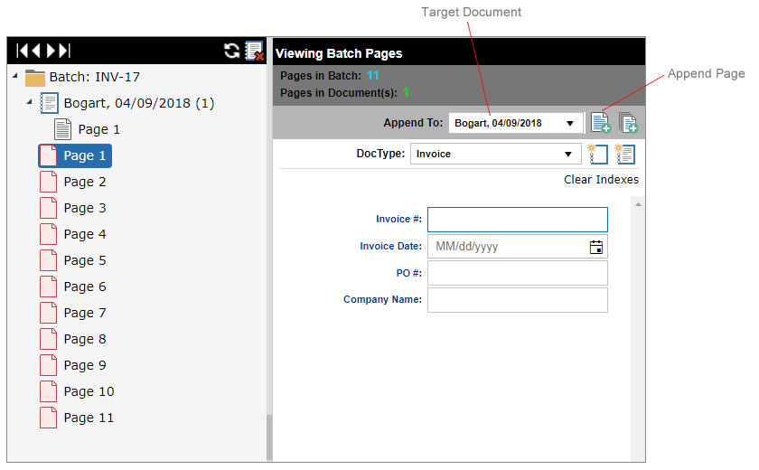Click the Clear Indexes link
Viewport: 759px width, 470px height.
(601, 180)
